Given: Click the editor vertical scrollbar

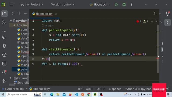Looking at the screenshot, I should click(x=158, y=49).
